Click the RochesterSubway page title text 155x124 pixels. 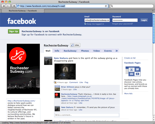(x=56, y=46)
